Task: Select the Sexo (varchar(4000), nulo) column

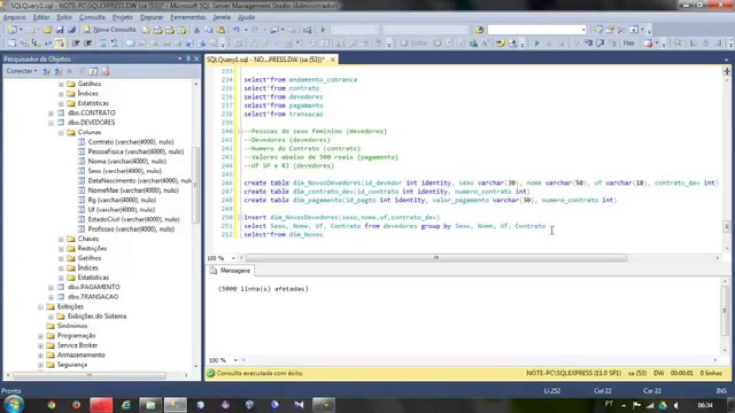Action: click(x=126, y=171)
